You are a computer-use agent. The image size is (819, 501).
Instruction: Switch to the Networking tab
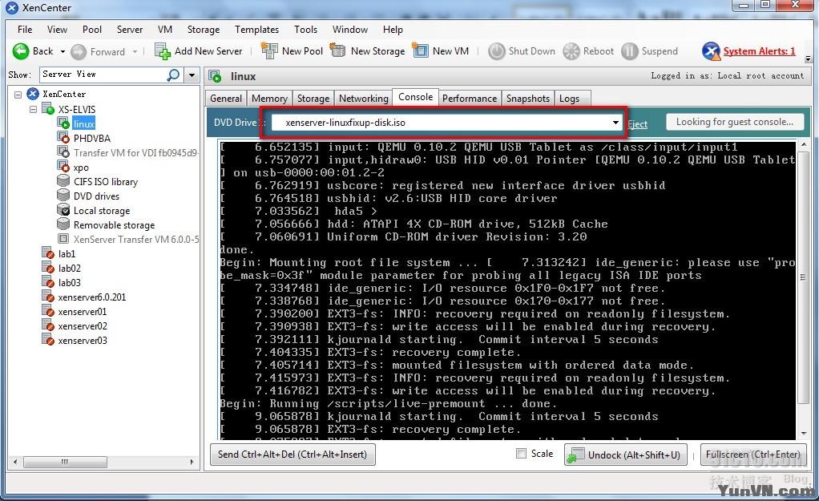364,99
